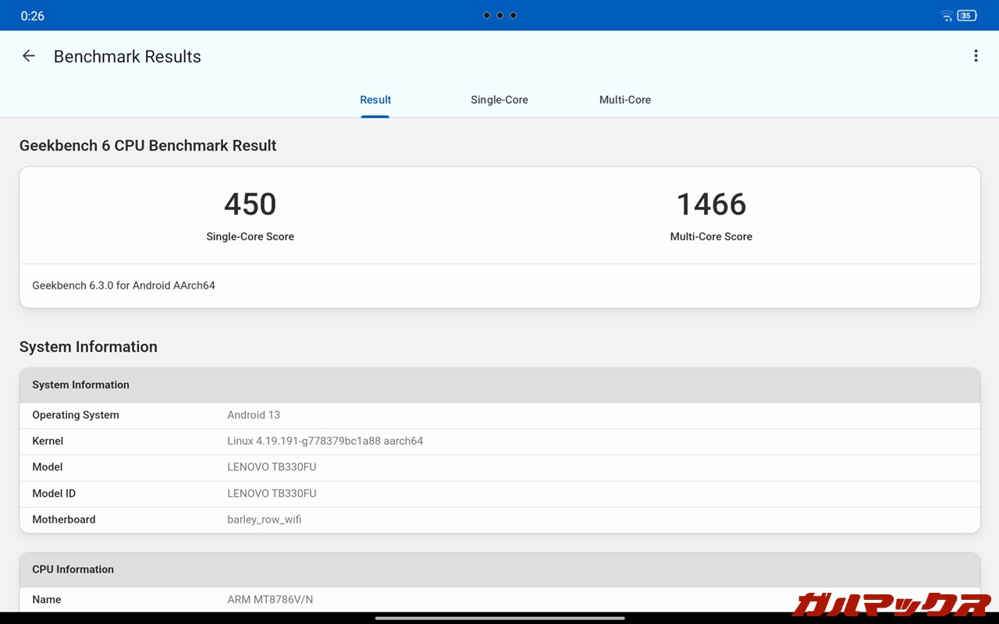The height and width of the screenshot is (624, 999).
Task: Open the three-dot overflow menu
Action: (976, 55)
